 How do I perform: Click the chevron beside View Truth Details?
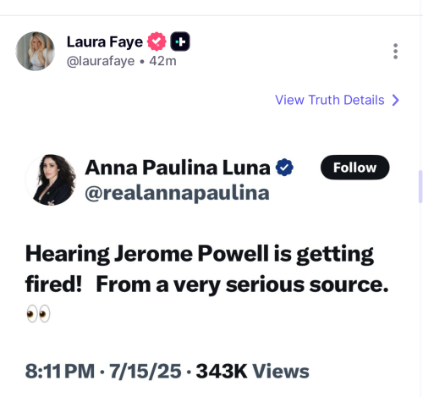point(396,100)
